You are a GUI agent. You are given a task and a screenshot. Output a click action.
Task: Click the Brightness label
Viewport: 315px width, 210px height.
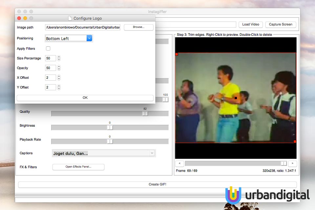[x=27, y=126]
